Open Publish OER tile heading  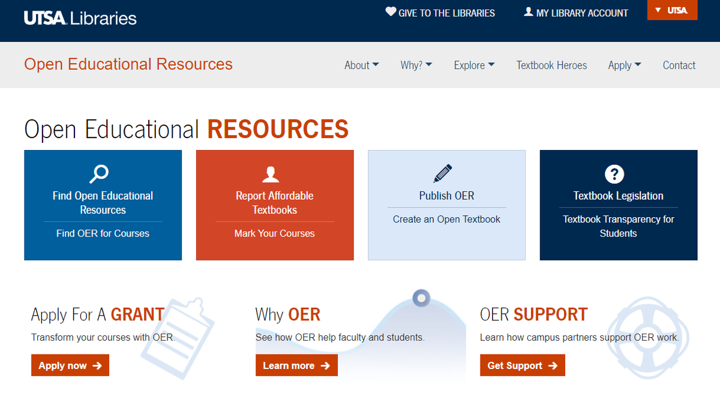coord(446,196)
